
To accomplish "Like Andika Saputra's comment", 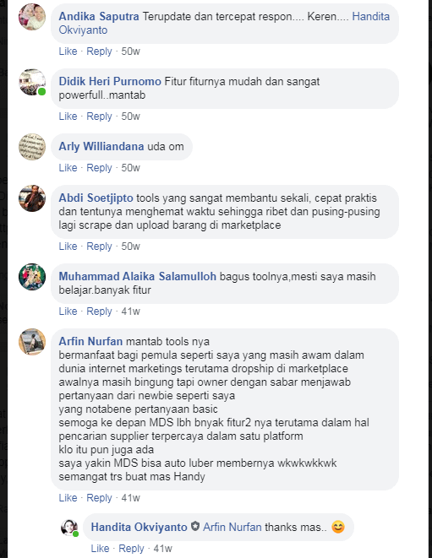I will click(x=68, y=51).
